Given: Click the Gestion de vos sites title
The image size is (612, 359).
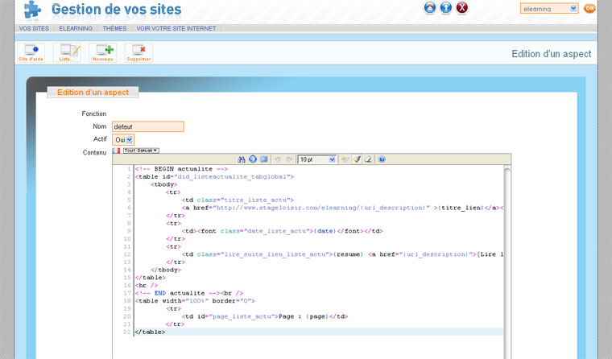Looking at the screenshot, I should click(116, 9).
